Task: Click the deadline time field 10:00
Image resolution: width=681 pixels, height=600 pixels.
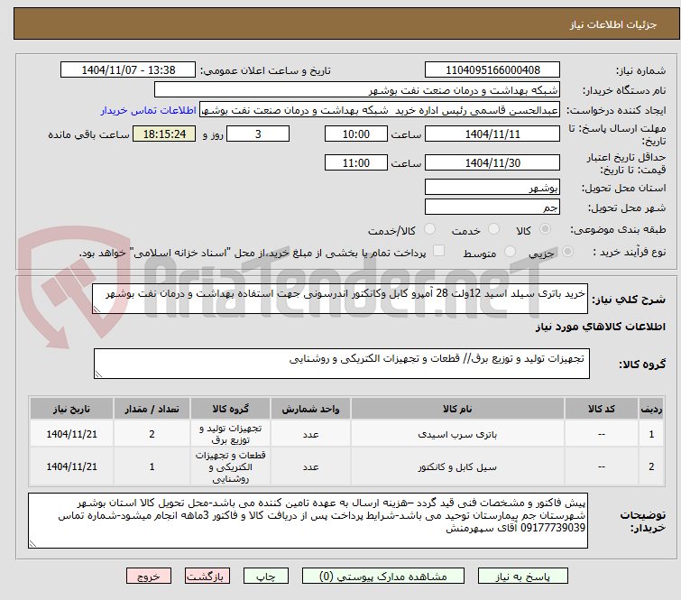Action: click(355, 134)
